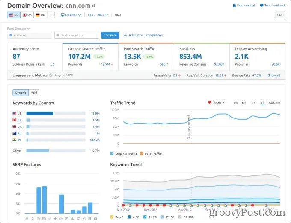291x223 pixels.
Task: Set Traffic Trend range to 1Y
Action: click(253, 102)
